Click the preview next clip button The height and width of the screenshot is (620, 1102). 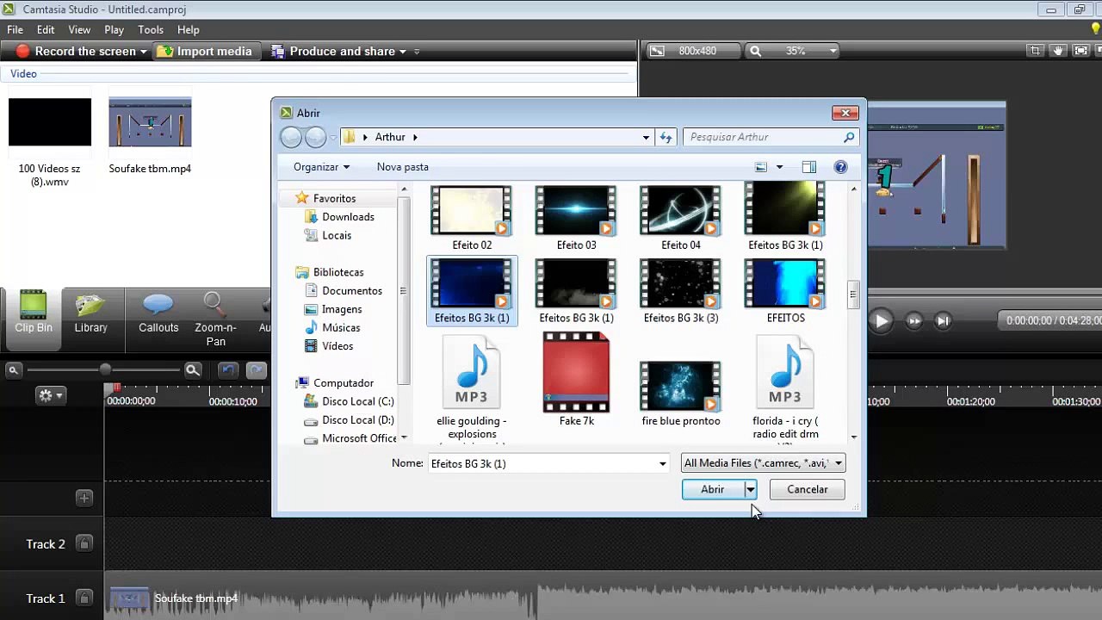tap(943, 321)
